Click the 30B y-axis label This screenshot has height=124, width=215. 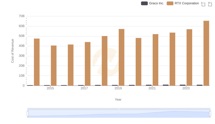pyautogui.click(x=22, y=56)
